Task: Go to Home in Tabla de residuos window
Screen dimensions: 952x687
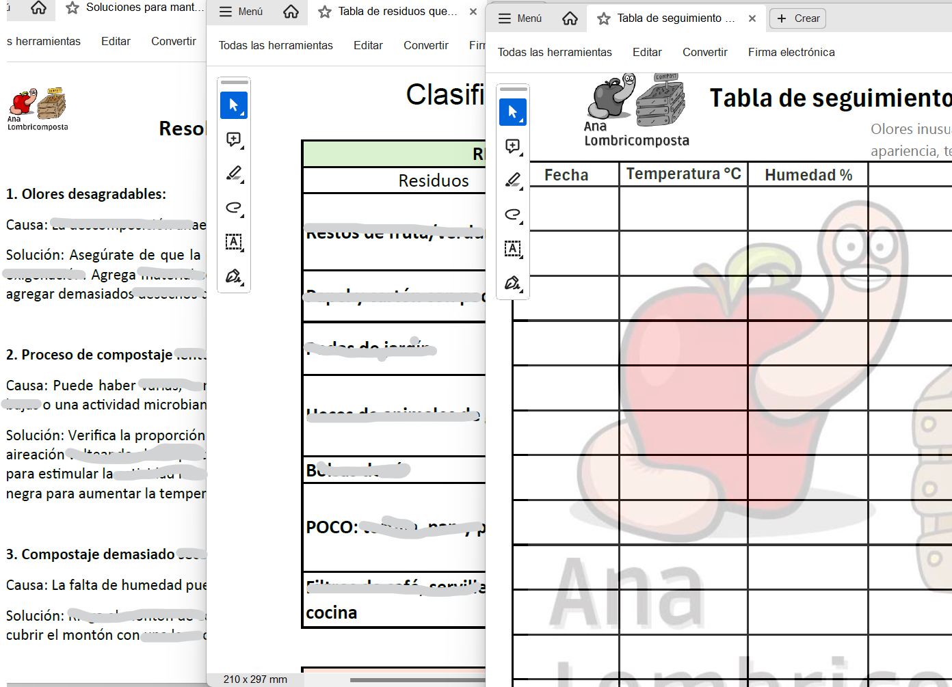Action: (291, 12)
